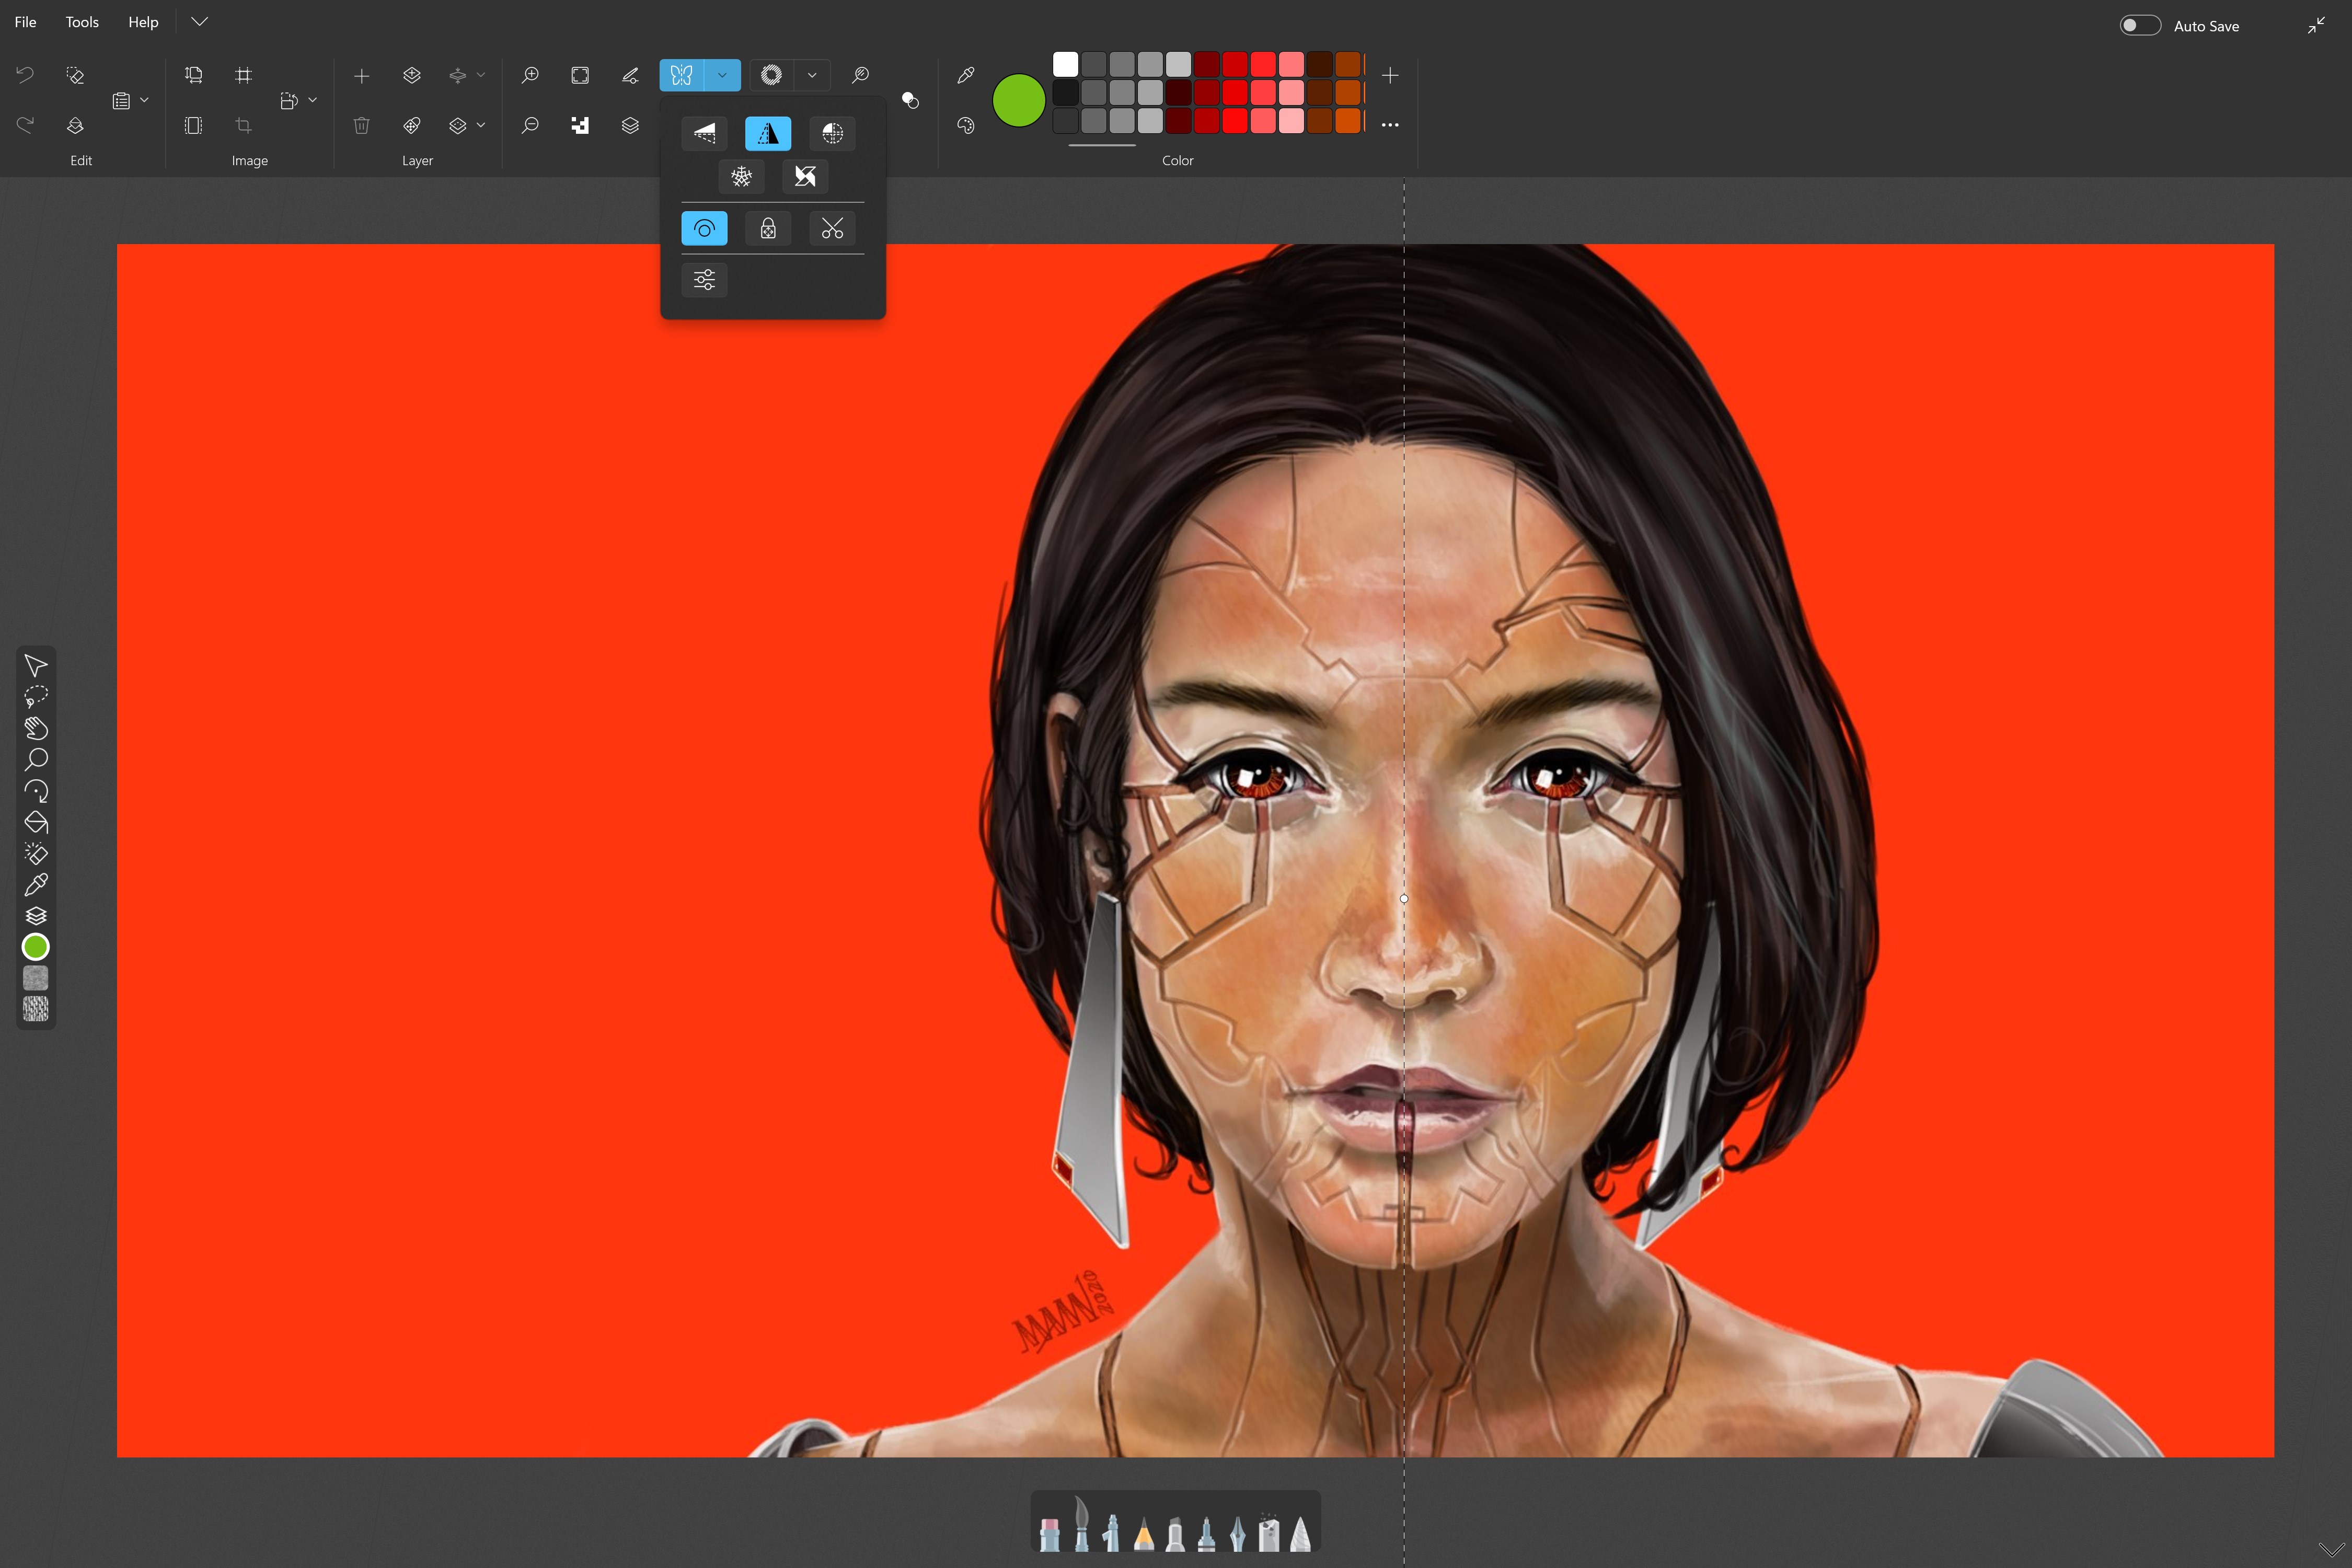
Task: Open the clipboard options dropdown in Edit group
Action: 143,100
